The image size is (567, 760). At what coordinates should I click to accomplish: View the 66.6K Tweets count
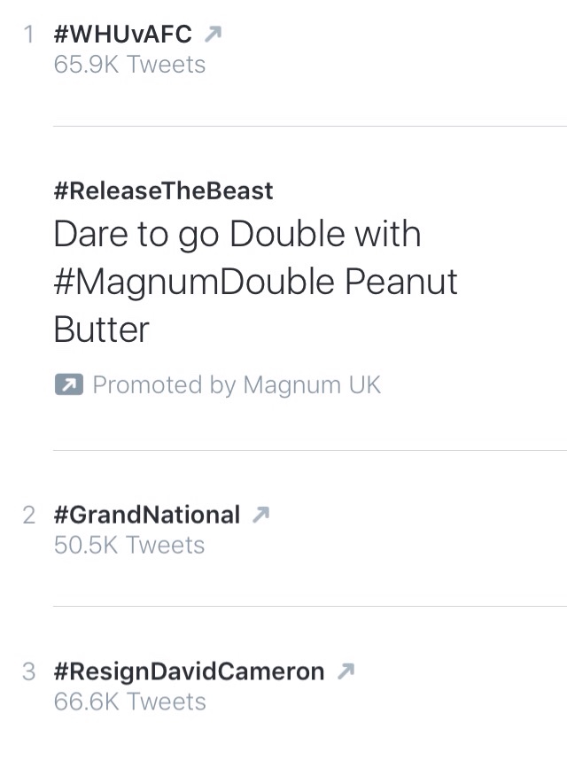point(129,702)
